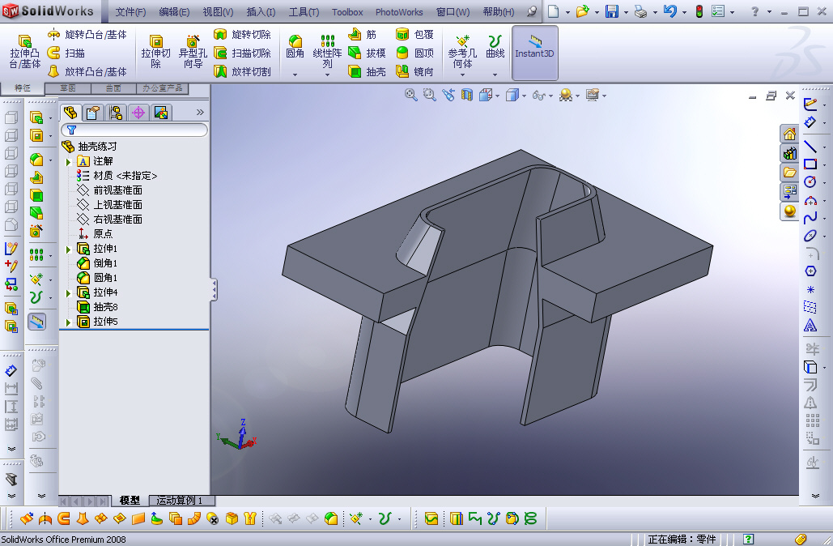Open dropdown below 参考几何体
The image size is (833, 546).
[x=463, y=75]
